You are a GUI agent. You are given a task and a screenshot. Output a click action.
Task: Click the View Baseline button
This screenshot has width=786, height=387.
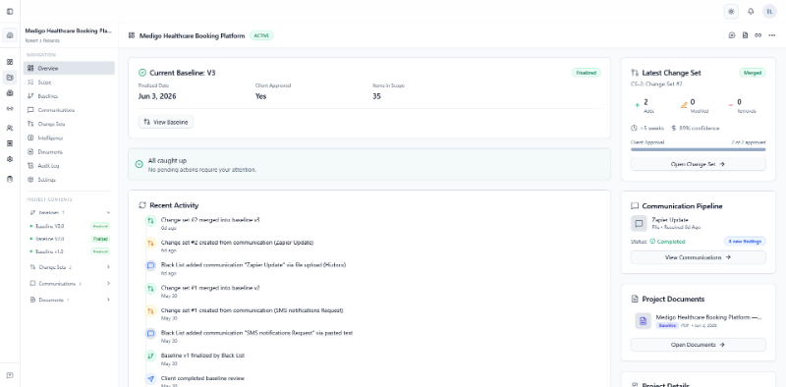[165, 122]
